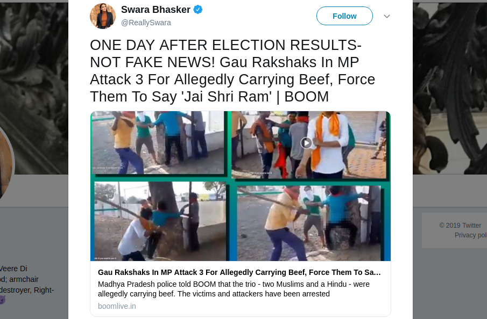The image size is (487, 319).
Task: Open the Privacy policy footer link
Action: tap(470, 235)
